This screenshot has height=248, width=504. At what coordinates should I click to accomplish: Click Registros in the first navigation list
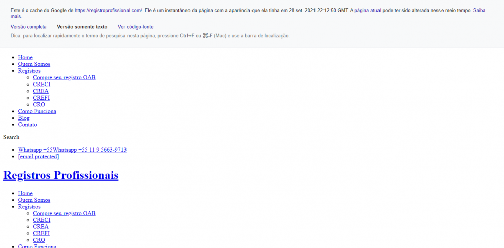click(29, 71)
